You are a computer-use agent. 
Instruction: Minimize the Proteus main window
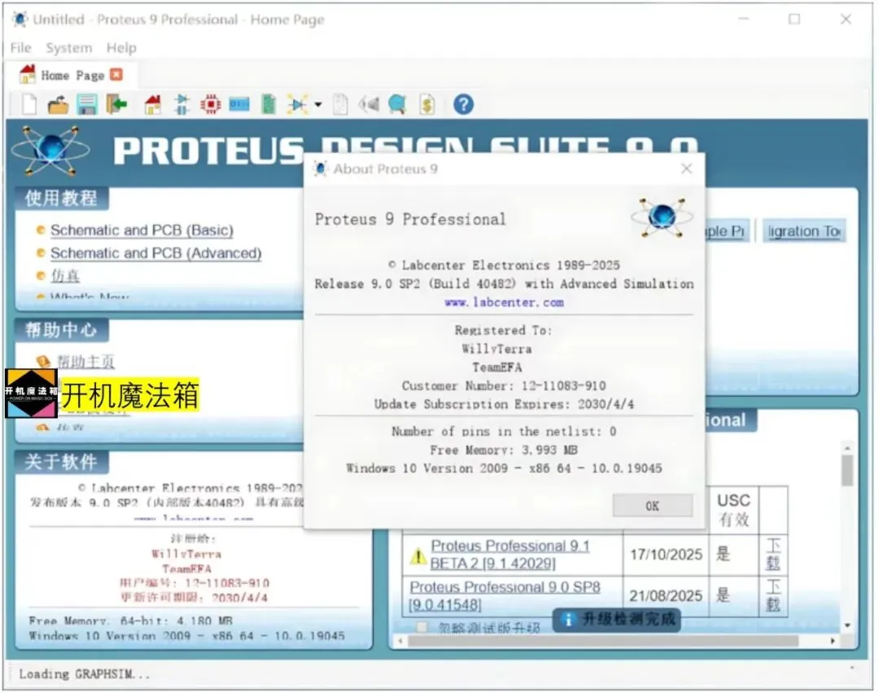point(744,19)
